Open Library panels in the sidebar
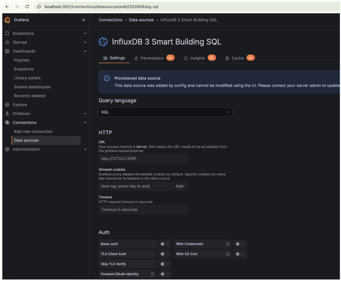Image resolution: width=341 pixels, height=281 pixels. pyautogui.click(x=27, y=78)
